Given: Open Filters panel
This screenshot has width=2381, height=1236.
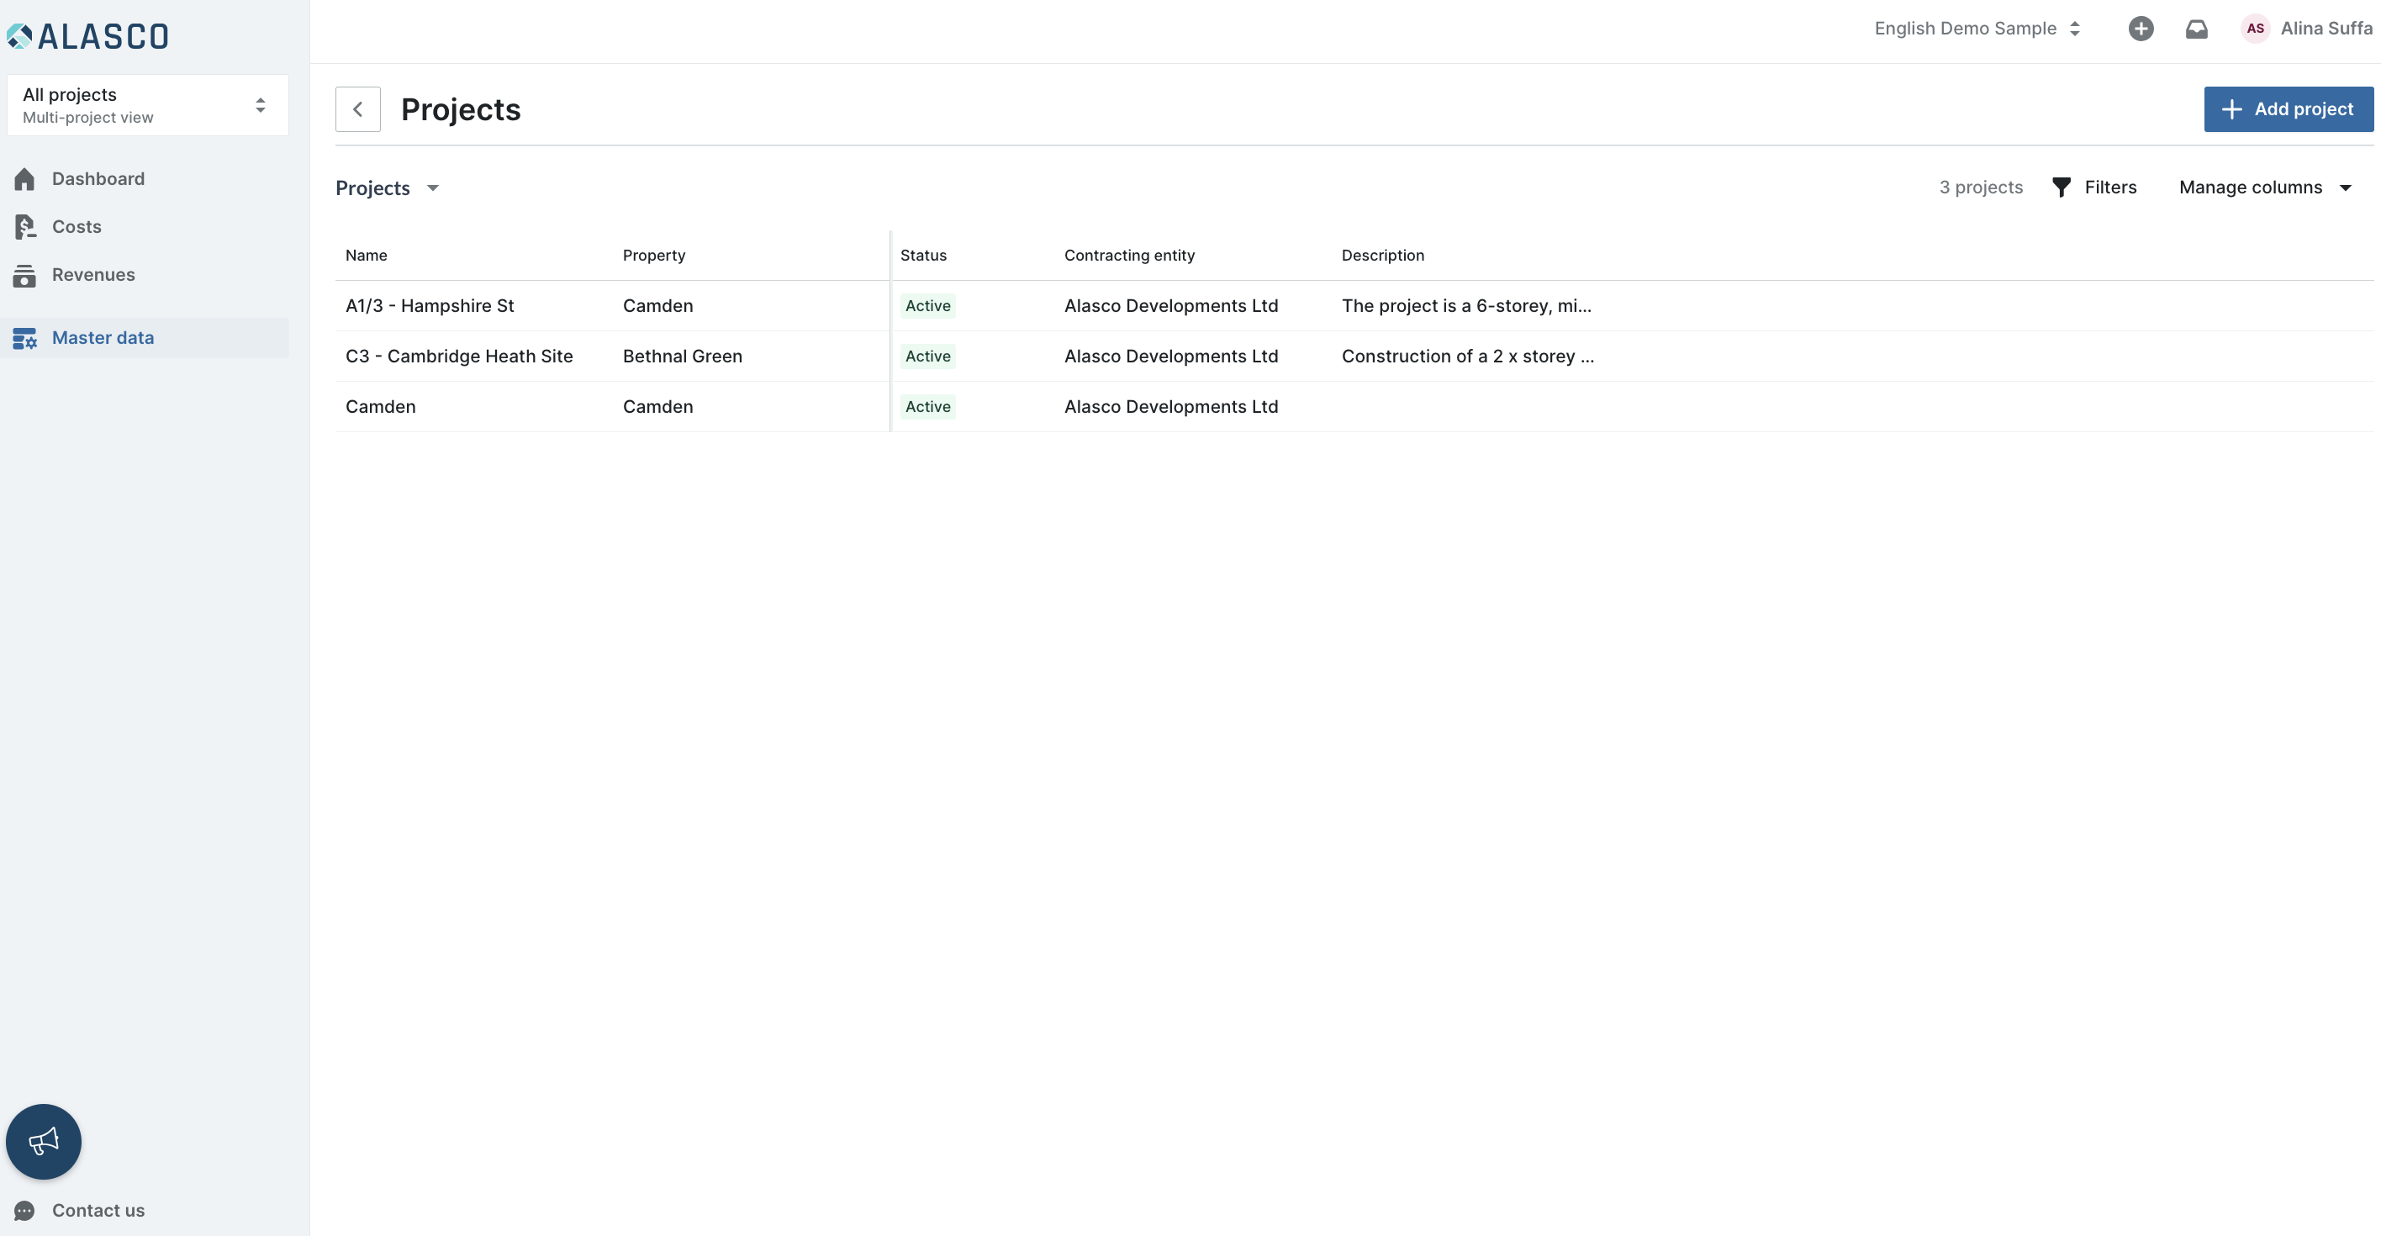Looking at the screenshot, I should point(2093,187).
